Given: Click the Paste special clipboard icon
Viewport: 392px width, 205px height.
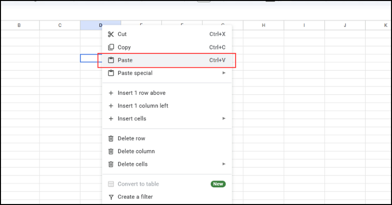Looking at the screenshot, I should point(111,73).
